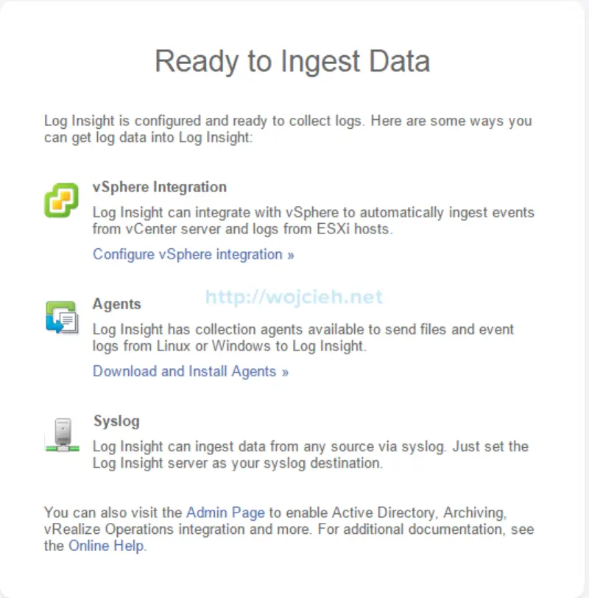589x598 pixels.
Task: Visit the Admin Page link
Action: tap(226, 513)
